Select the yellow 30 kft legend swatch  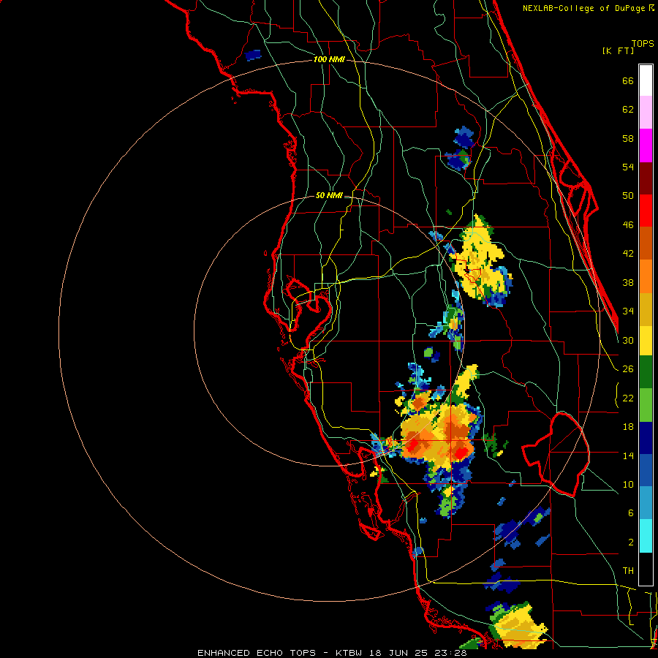click(646, 341)
